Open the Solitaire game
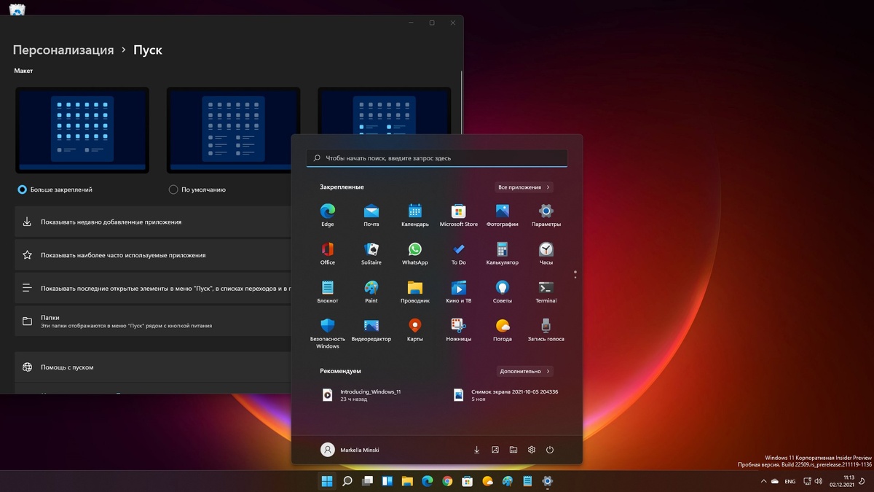The image size is (874, 492). [x=371, y=253]
